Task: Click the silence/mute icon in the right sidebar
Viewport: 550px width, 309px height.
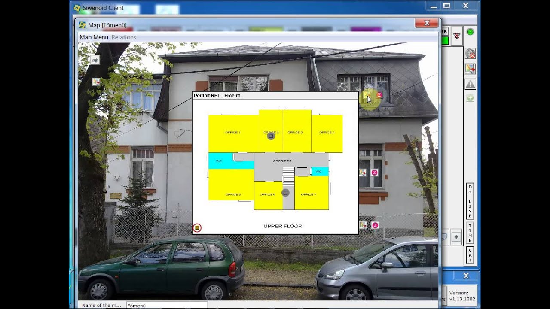Action: coord(470,54)
